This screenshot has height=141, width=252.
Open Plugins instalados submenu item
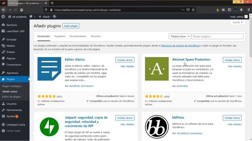pyautogui.click(x=12, y=86)
